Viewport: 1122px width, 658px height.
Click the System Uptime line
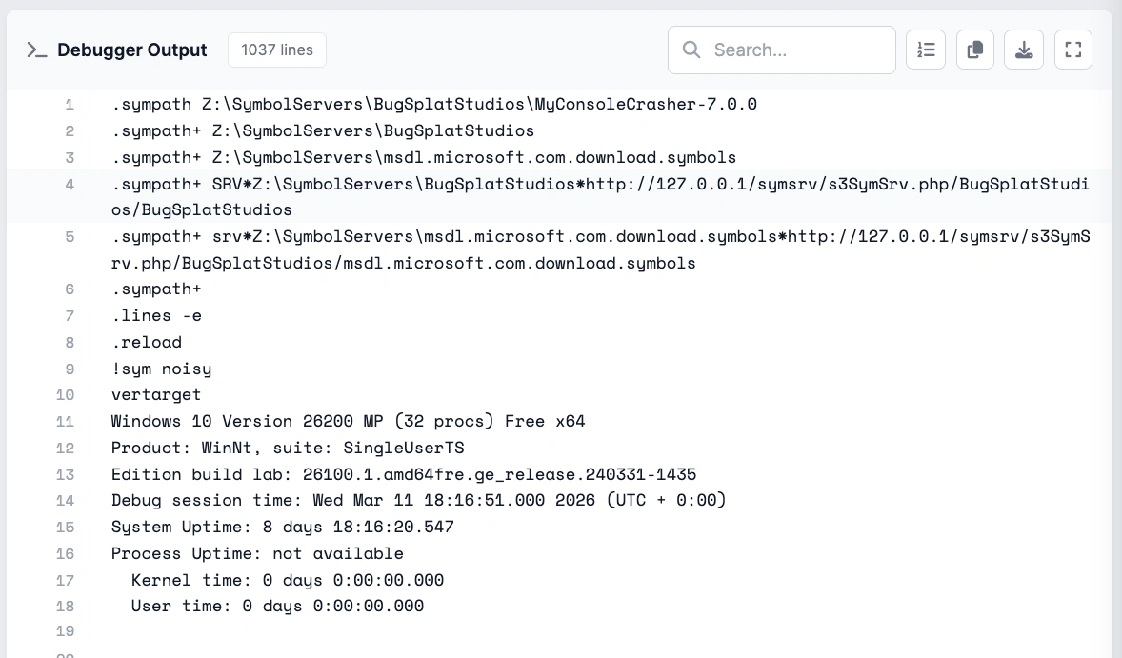point(283,528)
